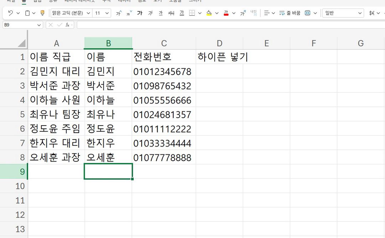Screen dimensions: 385x238
Task: Expand the font color dropdown arrow
Action: (234, 13)
